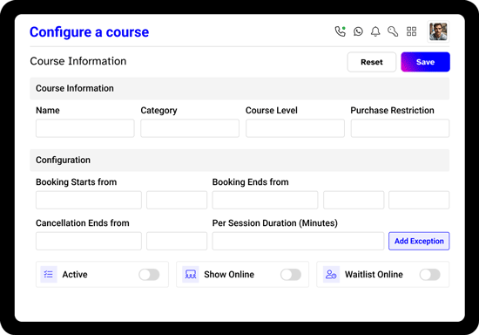Click the second Cancellation Ends from field
Screen dimensions: 479x335
click(x=177, y=241)
